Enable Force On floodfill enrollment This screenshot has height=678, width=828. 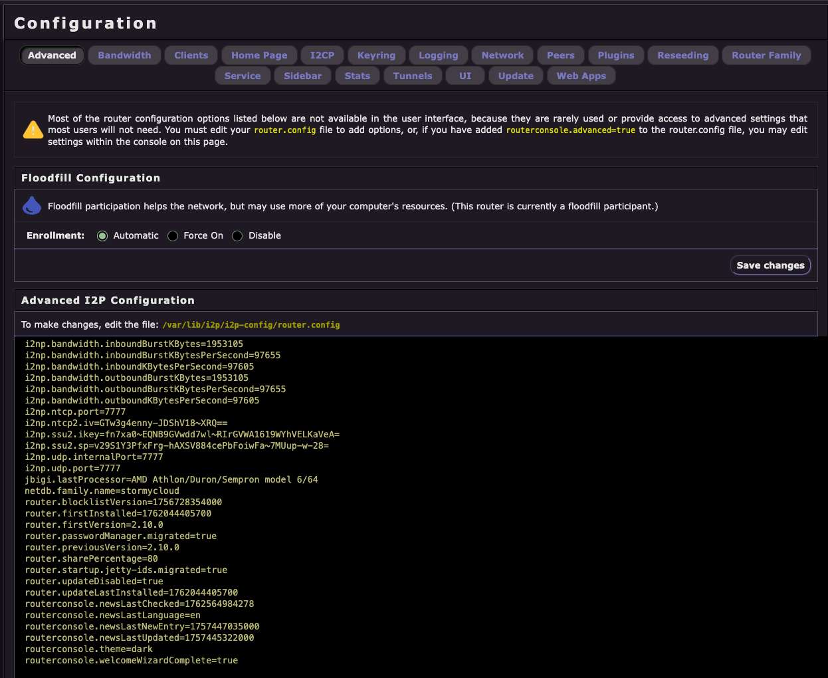click(173, 235)
